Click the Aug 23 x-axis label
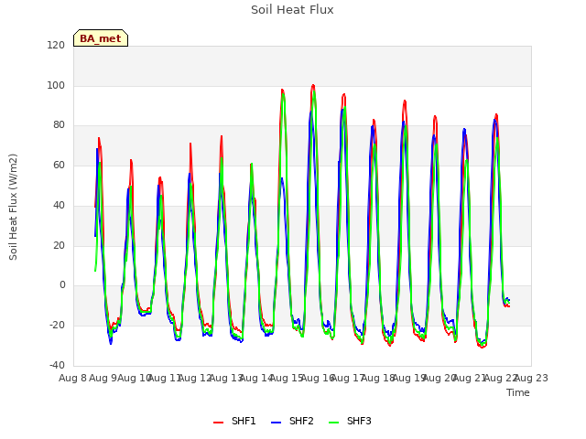Image resolution: width=586 pixels, height=439 pixels. pyautogui.click(x=531, y=378)
